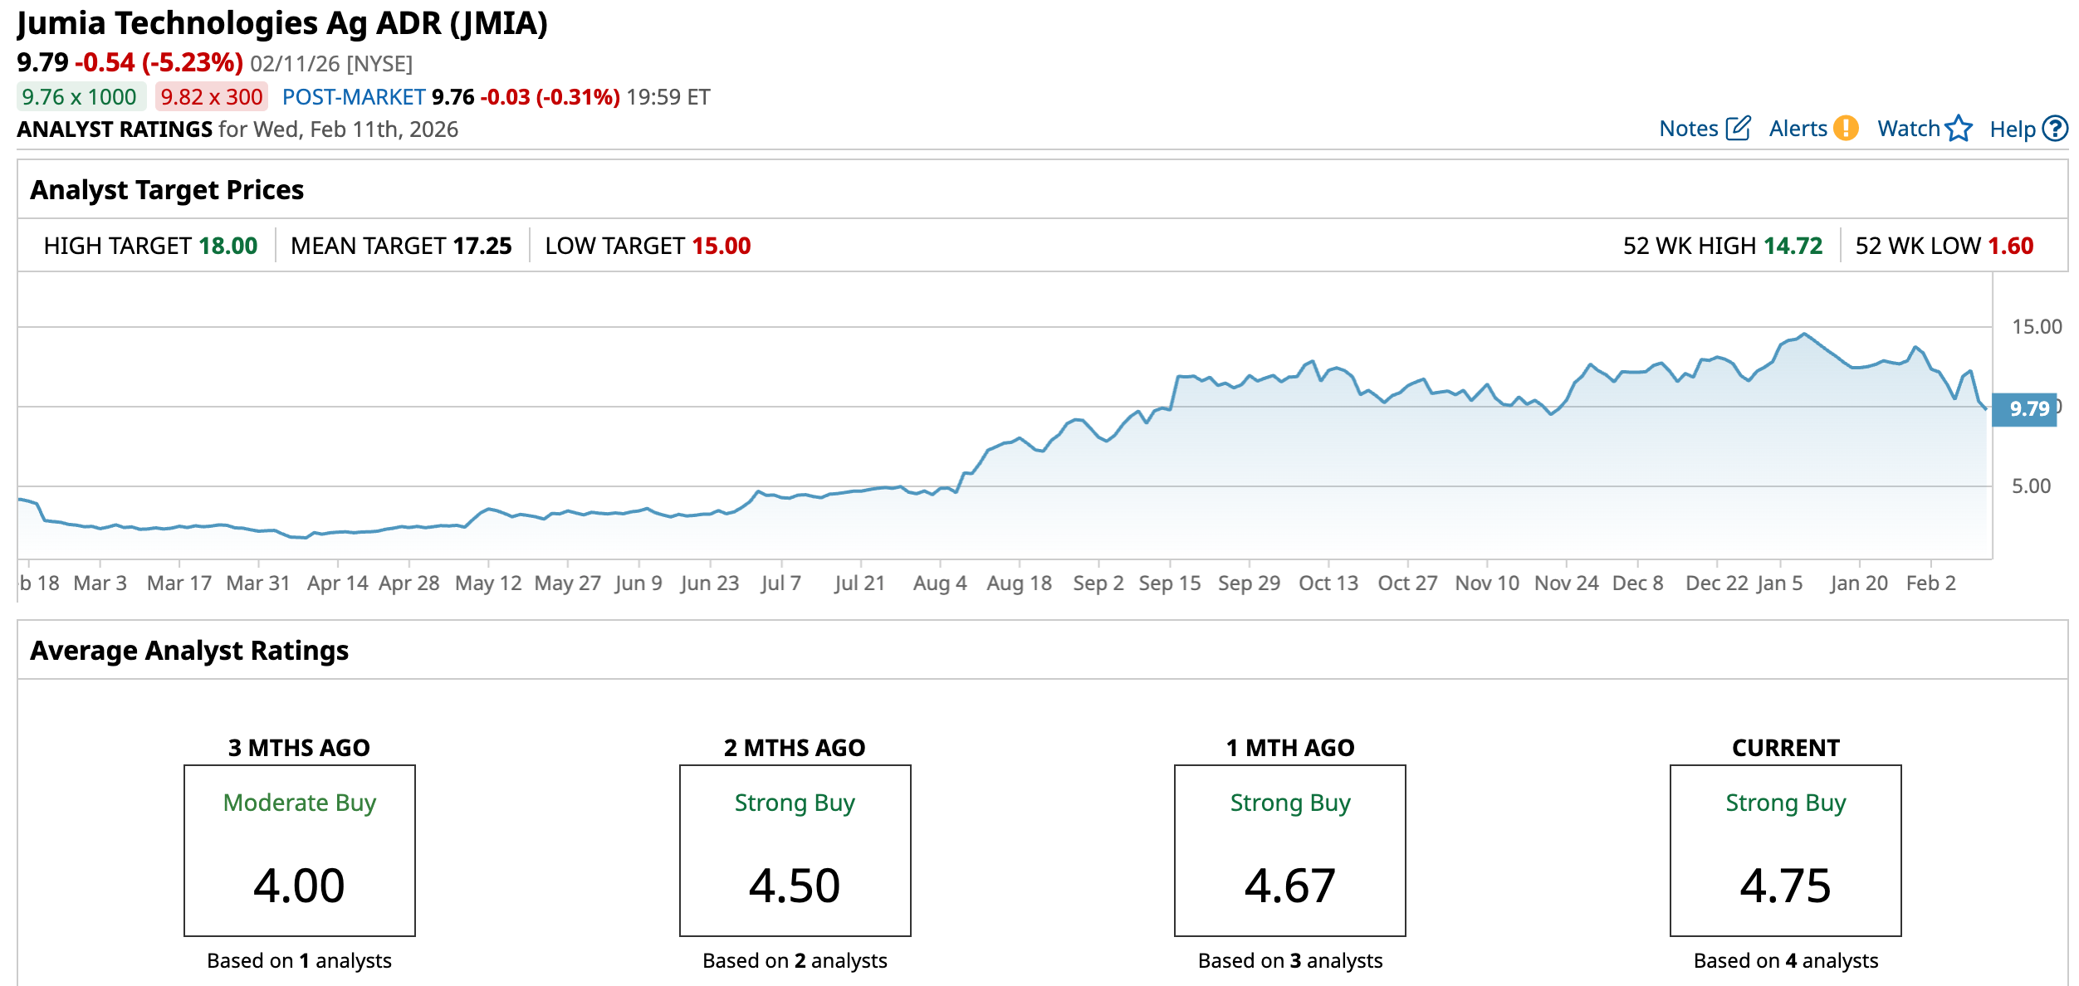Click the Jan 5 date on chart axis

(1779, 583)
